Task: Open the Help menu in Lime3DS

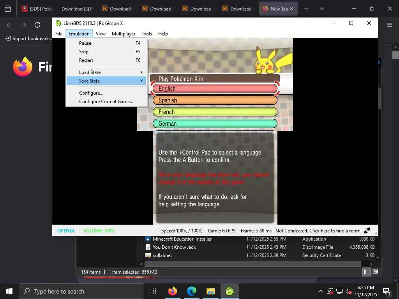Action: [163, 34]
